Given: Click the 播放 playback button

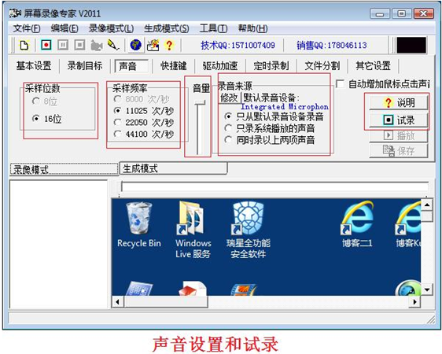Looking at the screenshot, I should [x=398, y=135].
